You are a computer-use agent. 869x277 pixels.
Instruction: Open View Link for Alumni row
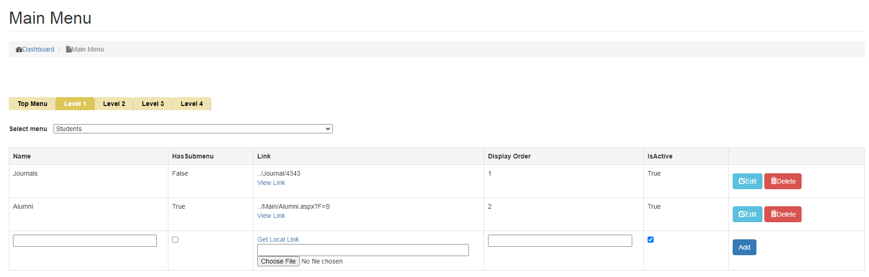271,216
